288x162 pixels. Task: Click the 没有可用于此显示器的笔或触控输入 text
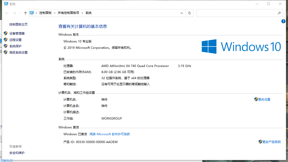(126, 84)
